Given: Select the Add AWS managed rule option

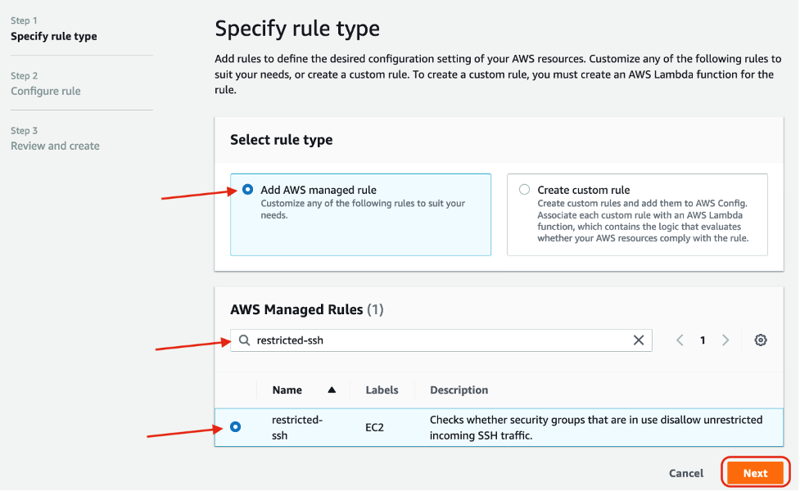Looking at the screenshot, I should 246,189.
